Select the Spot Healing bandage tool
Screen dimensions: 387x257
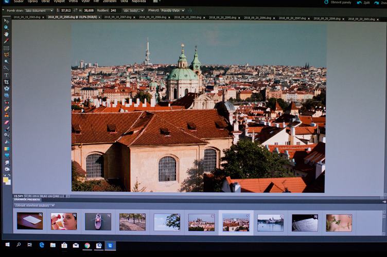(x=6, y=109)
